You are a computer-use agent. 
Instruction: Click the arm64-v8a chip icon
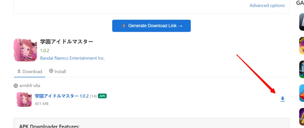tap(16, 86)
